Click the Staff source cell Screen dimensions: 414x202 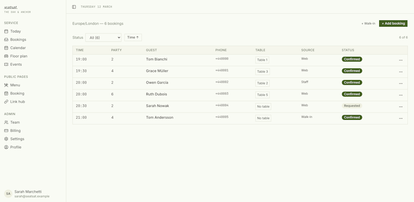[x=305, y=82]
